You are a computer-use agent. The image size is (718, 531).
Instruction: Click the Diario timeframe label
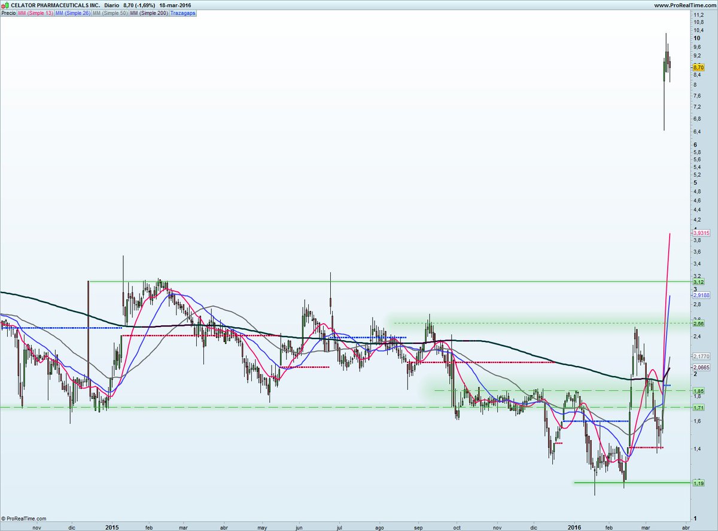pyautogui.click(x=113, y=5)
